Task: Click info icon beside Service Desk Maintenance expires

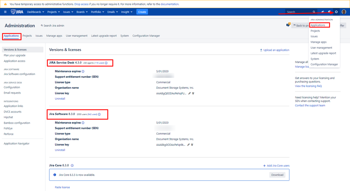Action: click(x=83, y=71)
